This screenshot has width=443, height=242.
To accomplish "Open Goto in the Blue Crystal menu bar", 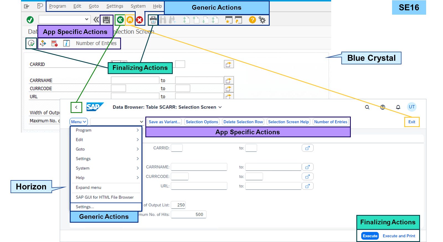I will [x=94, y=6].
